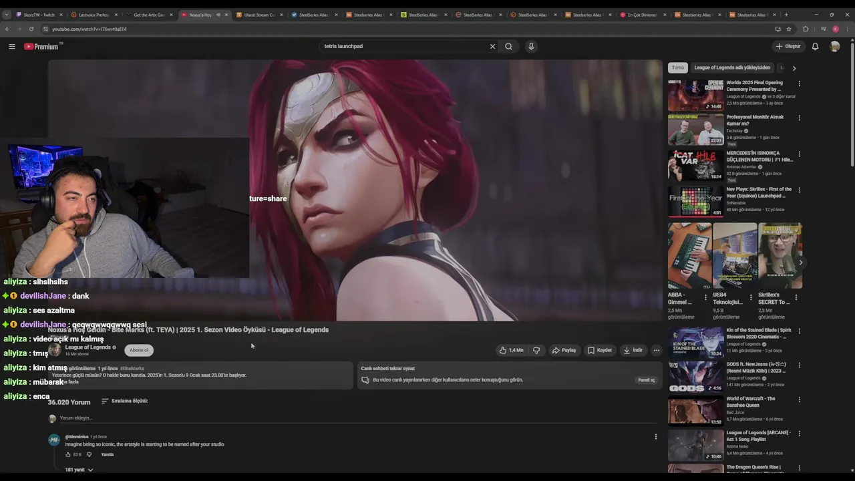Viewport: 855px width, 481px height.
Task: Open the Skrillex's SECRET short
Action: click(x=780, y=256)
